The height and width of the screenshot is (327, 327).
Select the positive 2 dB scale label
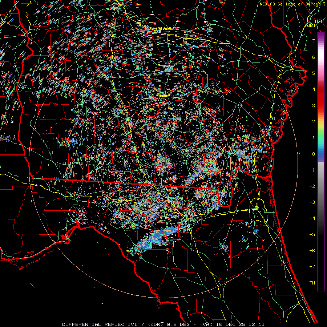[x=314, y=122]
